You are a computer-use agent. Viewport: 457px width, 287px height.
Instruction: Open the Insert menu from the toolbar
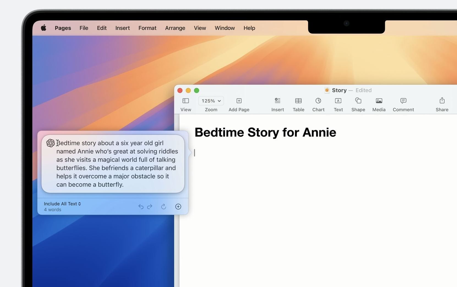277,104
